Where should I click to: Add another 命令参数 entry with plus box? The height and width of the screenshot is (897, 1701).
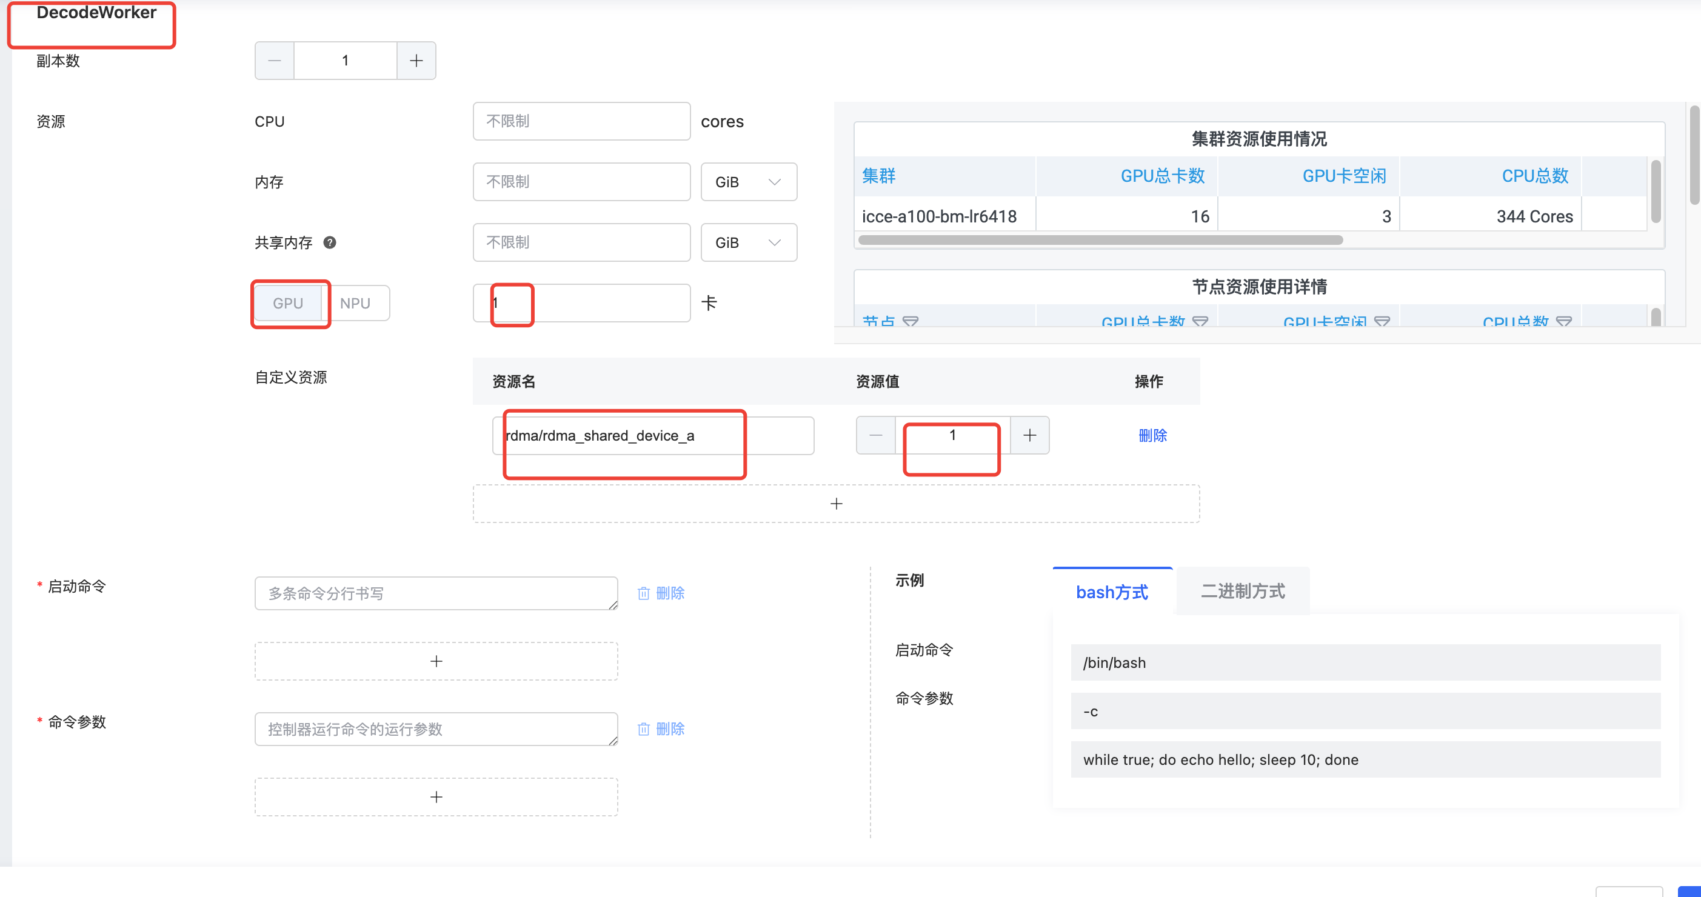pyautogui.click(x=436, y=796)
